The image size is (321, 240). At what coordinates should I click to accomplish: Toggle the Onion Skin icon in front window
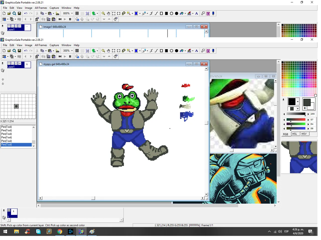pos(94,51)
